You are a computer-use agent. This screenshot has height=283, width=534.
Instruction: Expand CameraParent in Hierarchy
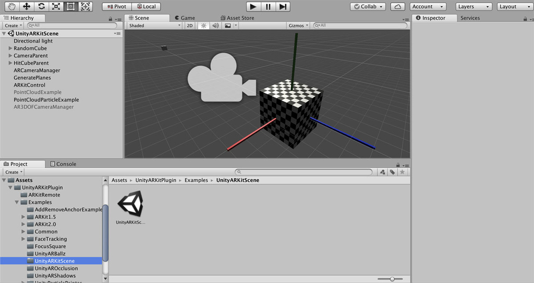[10, 56]
